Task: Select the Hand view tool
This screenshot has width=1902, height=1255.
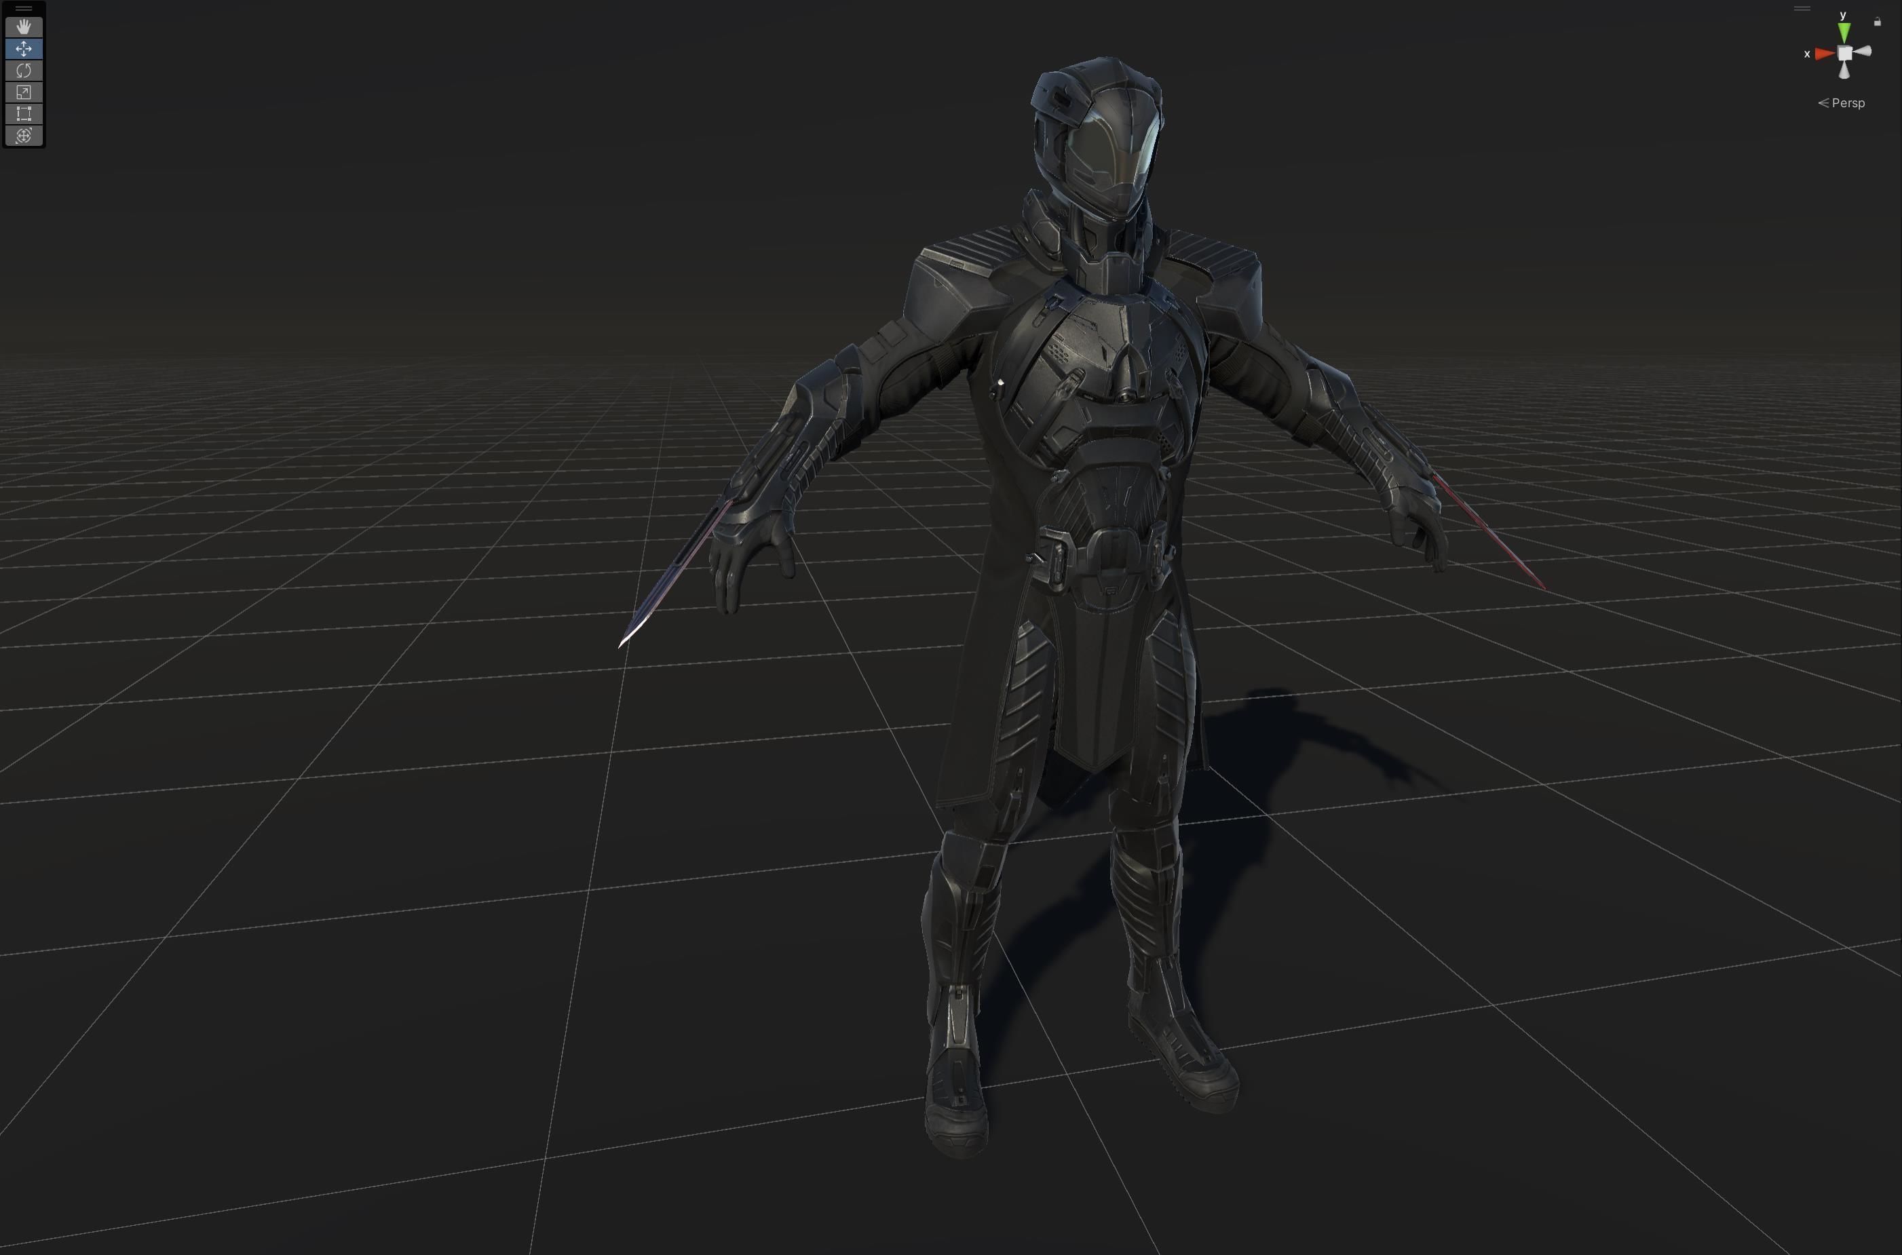Action: tap(23, 27)
